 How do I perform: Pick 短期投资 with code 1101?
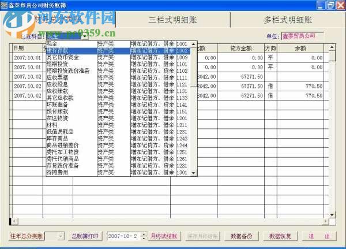[118, 64]
